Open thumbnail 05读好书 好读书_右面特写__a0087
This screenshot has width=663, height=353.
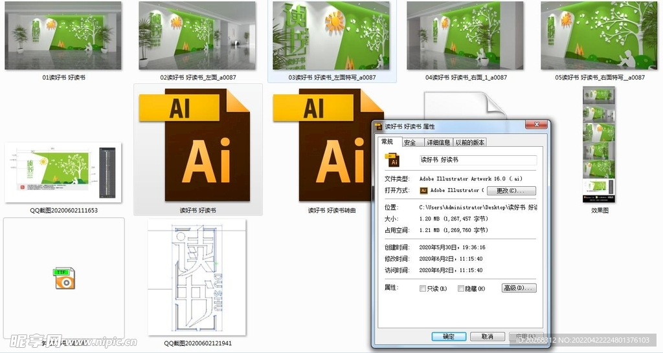click(x=599, y=36)
